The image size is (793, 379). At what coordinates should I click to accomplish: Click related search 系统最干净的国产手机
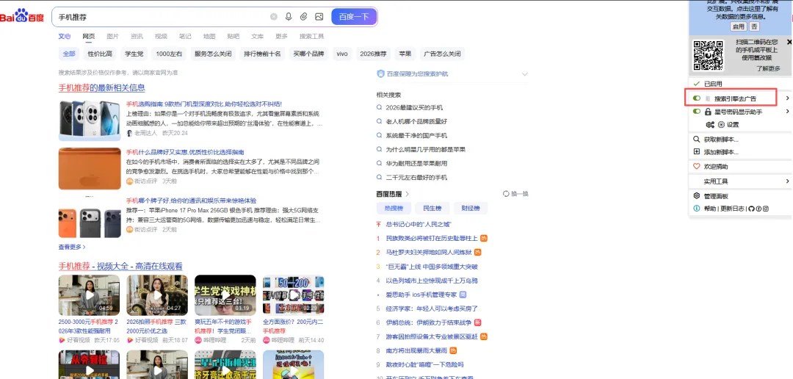point(416,136)
